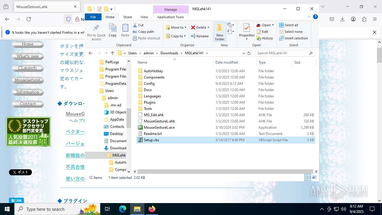
Task: Click the taskbar search box
Action: pos(58,209)
